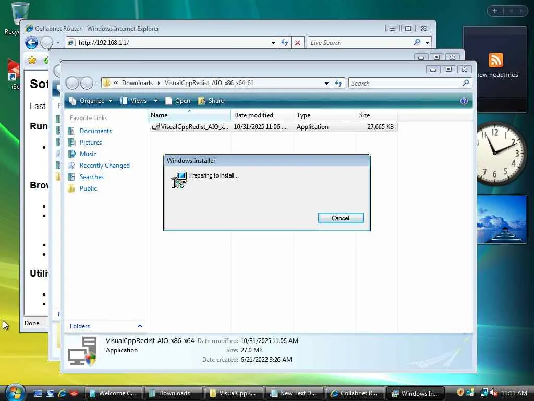Open Live Search options dropdown
The image size is (534, 401).
[x=427, y=43]
